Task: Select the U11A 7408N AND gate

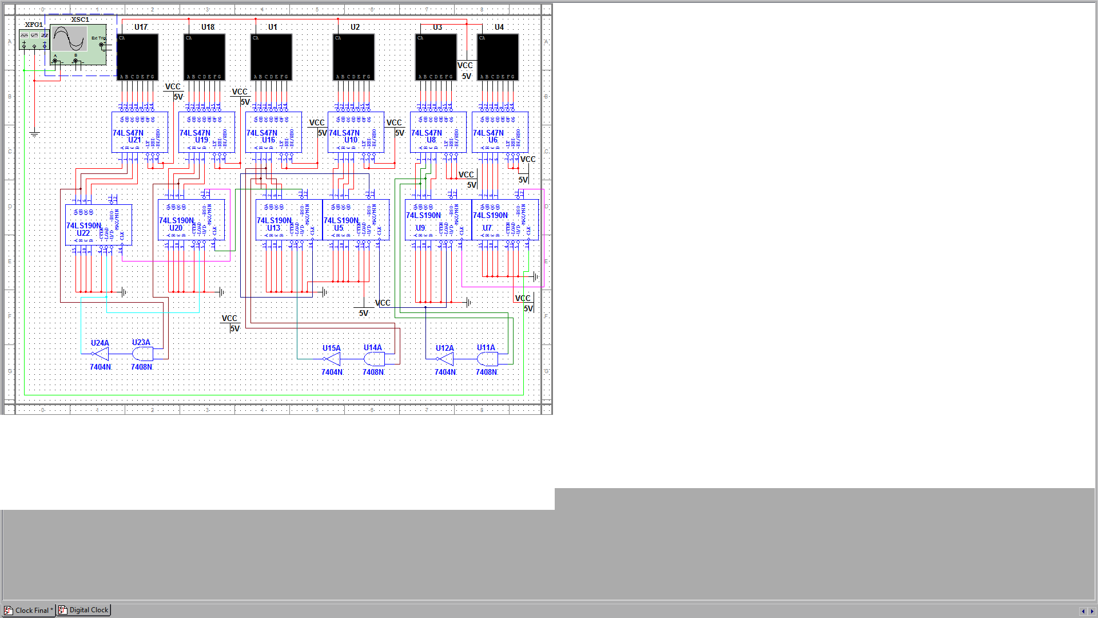Action: click(x=487, y=359)
